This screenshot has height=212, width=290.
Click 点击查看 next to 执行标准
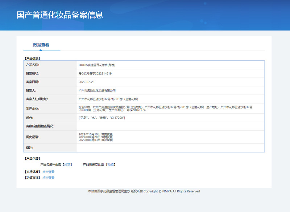click(x=48, y=172)
